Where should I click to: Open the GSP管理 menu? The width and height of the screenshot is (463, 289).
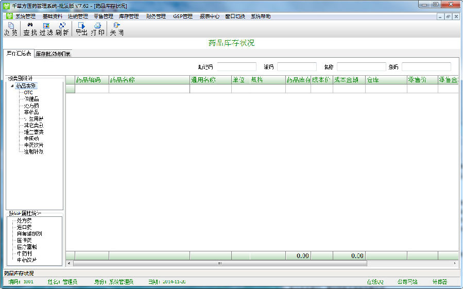coord(183,16)
